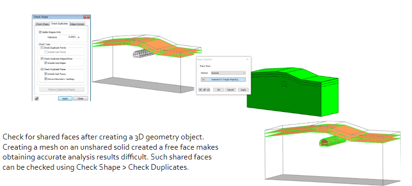Select the Share Face tab
412x186 pixels.
205,66
